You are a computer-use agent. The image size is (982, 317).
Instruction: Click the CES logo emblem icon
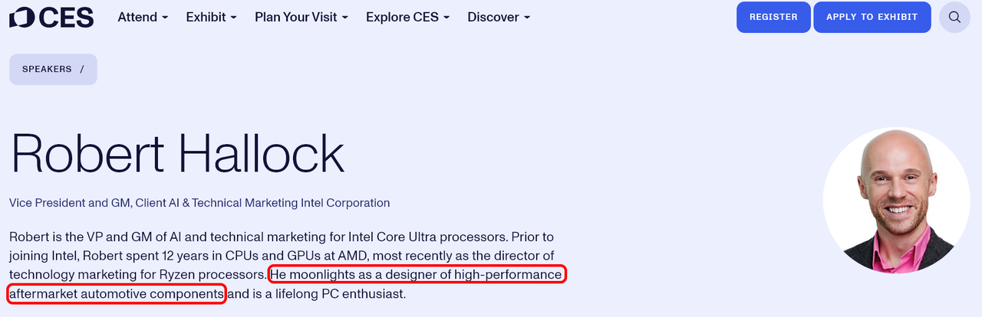click(21, 17)
